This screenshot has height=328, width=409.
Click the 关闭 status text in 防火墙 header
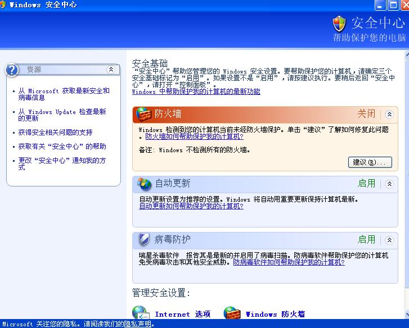pyautogui.click(x=366, y=114)
